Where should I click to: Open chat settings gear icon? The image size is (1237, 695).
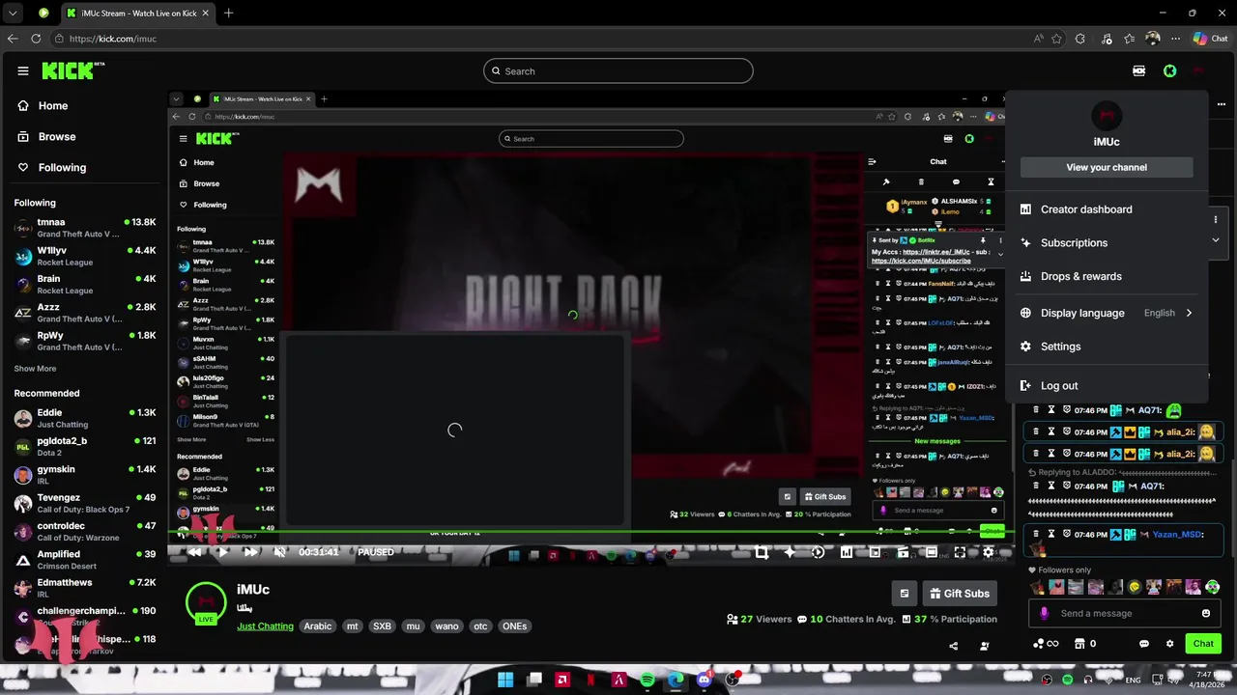(x=1169, y=644)
